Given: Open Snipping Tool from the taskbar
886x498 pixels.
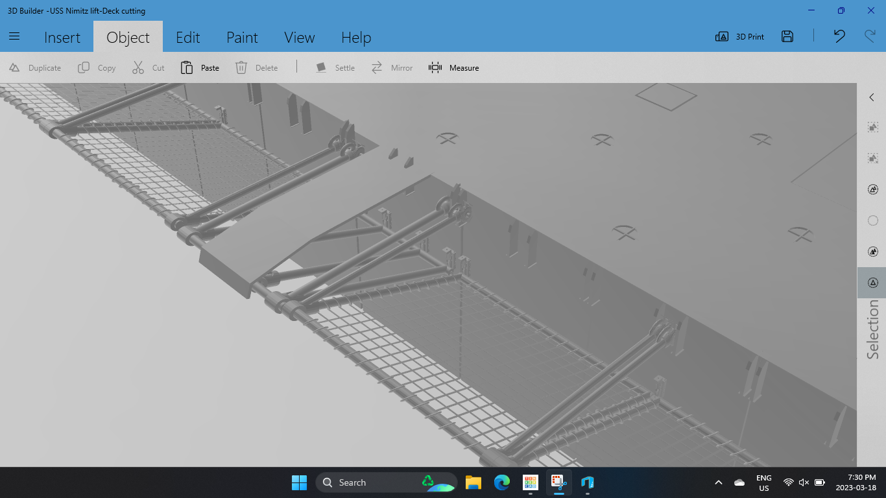Looking at the screenshot, I should point(558,482).
